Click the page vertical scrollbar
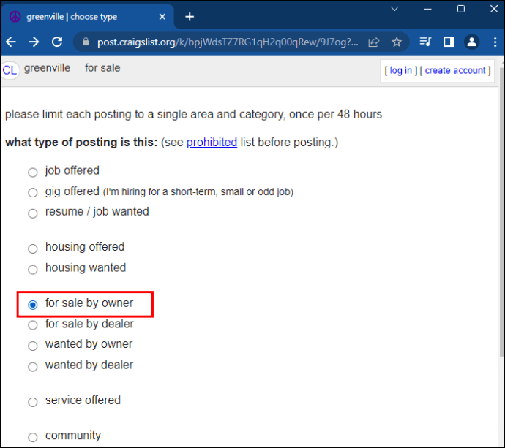 pos(502,212)
